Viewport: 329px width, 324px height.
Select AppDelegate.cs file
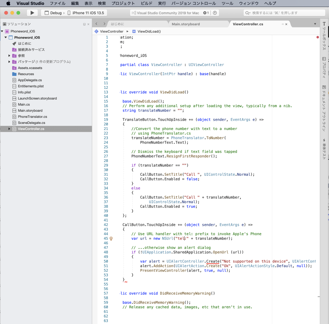[x=30, y=80]
